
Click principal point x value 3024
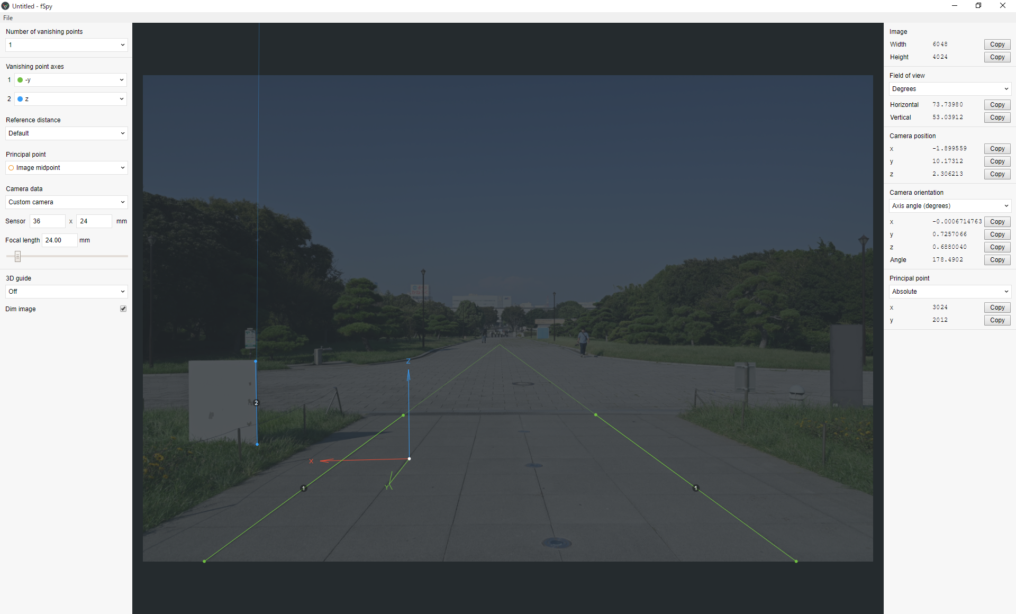(940, 308)
